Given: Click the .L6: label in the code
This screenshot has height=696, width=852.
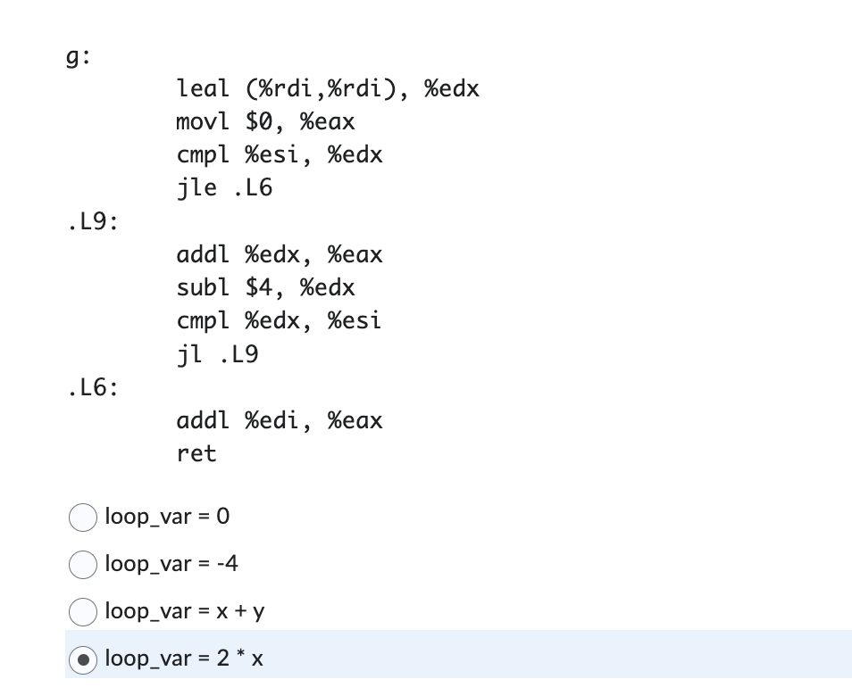Looking at the screenshot, I should click(91, 387).
